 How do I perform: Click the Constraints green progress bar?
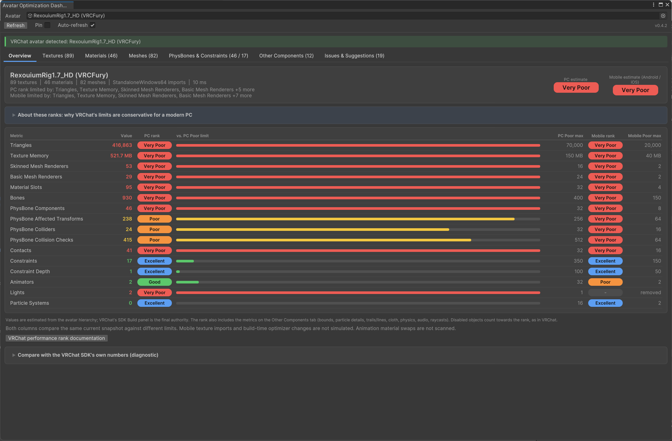185,261
